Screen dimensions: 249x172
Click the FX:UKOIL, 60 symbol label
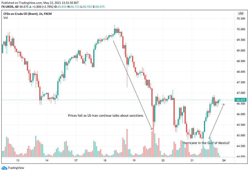point(10,7)
